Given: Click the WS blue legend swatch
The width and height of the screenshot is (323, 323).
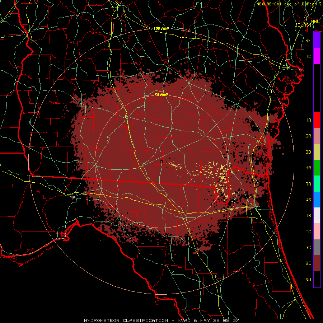Looking at the screenshot, I should point(317,200).
